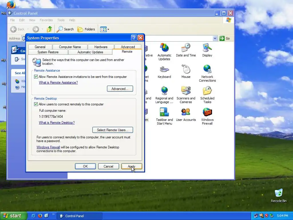Click the Up folder toolbar icon
293x220 pixels.
point(50,29)
